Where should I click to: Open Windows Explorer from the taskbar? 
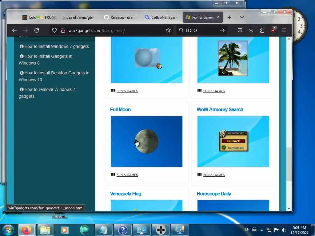(45, 230)
